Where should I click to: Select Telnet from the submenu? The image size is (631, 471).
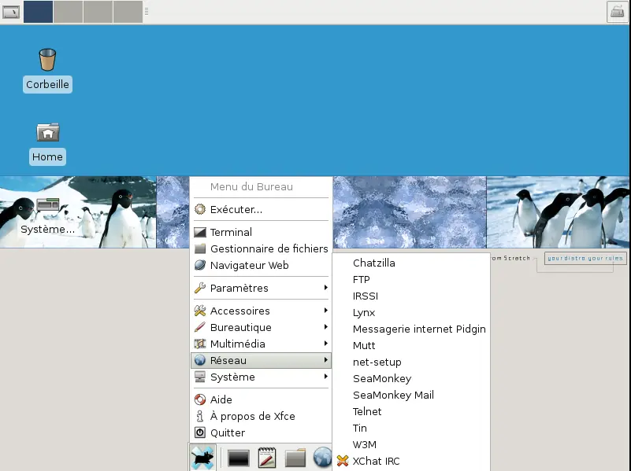click(x=411, y=411)
